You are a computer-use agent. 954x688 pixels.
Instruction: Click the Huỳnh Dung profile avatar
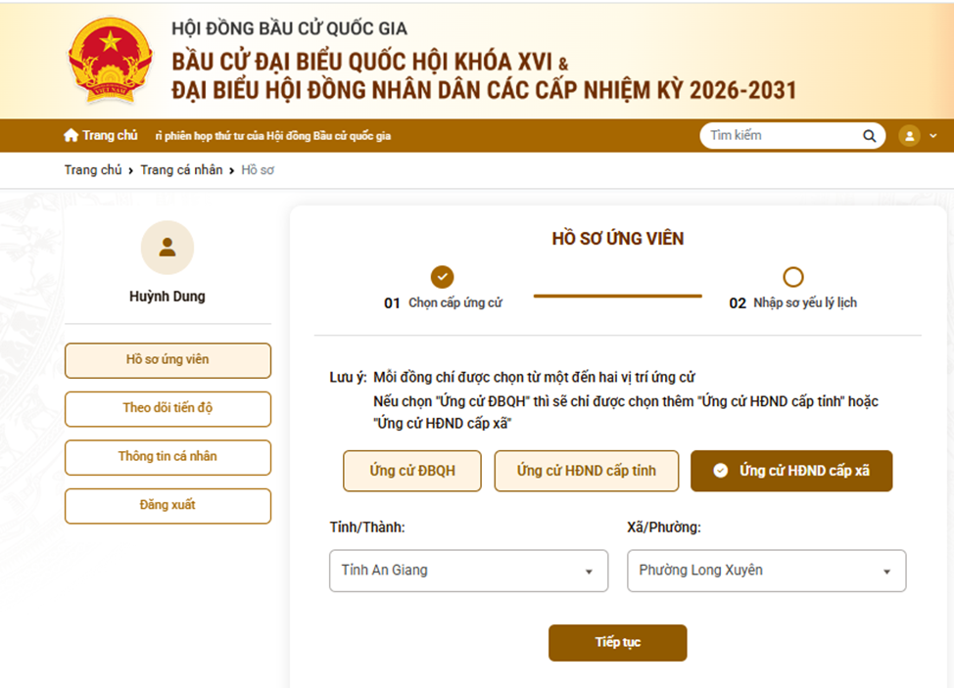pos(167,247)
